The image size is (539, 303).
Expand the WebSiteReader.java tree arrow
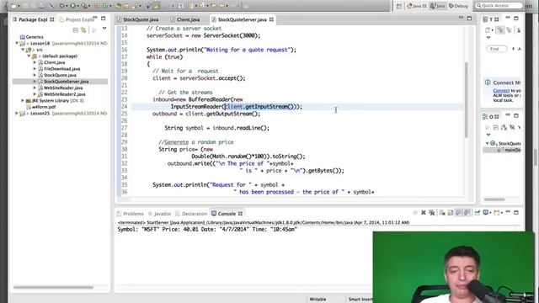click(35, 88)
